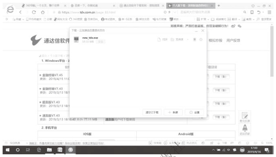Click 清空已下载 button
276x157 pixels.
152,112
